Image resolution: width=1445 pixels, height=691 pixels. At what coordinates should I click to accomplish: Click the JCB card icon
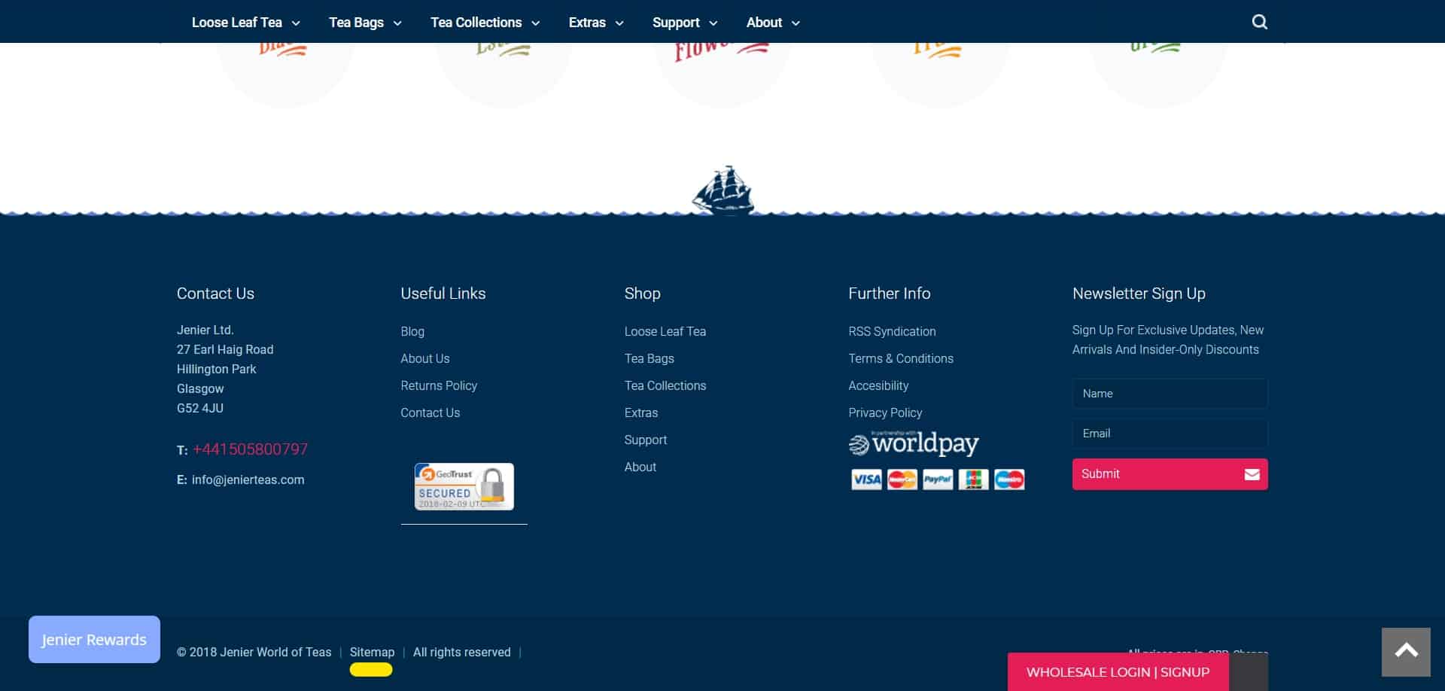[x=973, y=479]
